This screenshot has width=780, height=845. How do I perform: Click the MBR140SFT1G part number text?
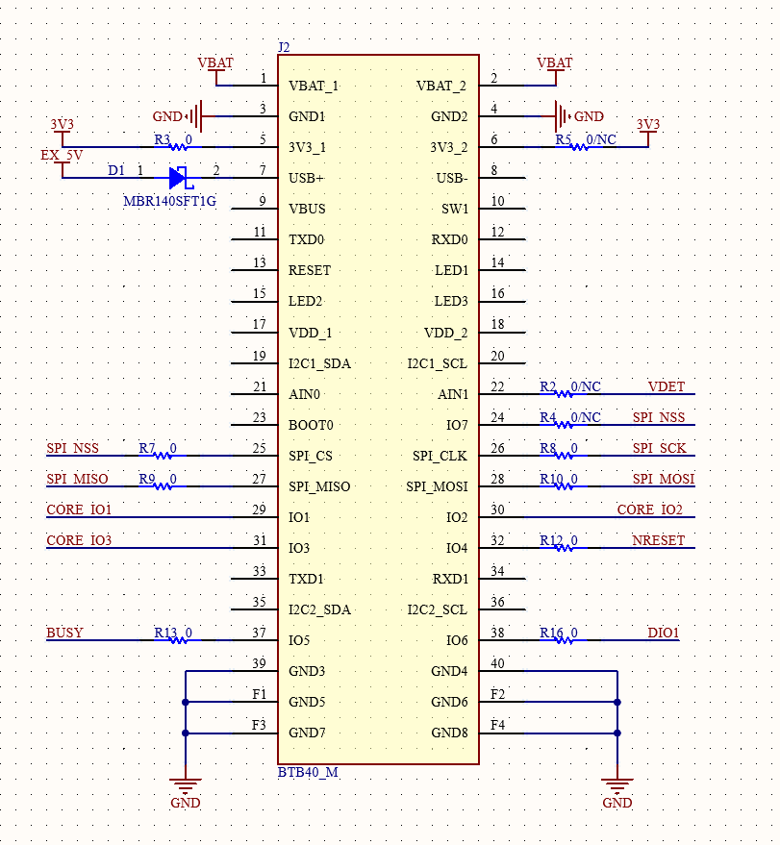170,201
